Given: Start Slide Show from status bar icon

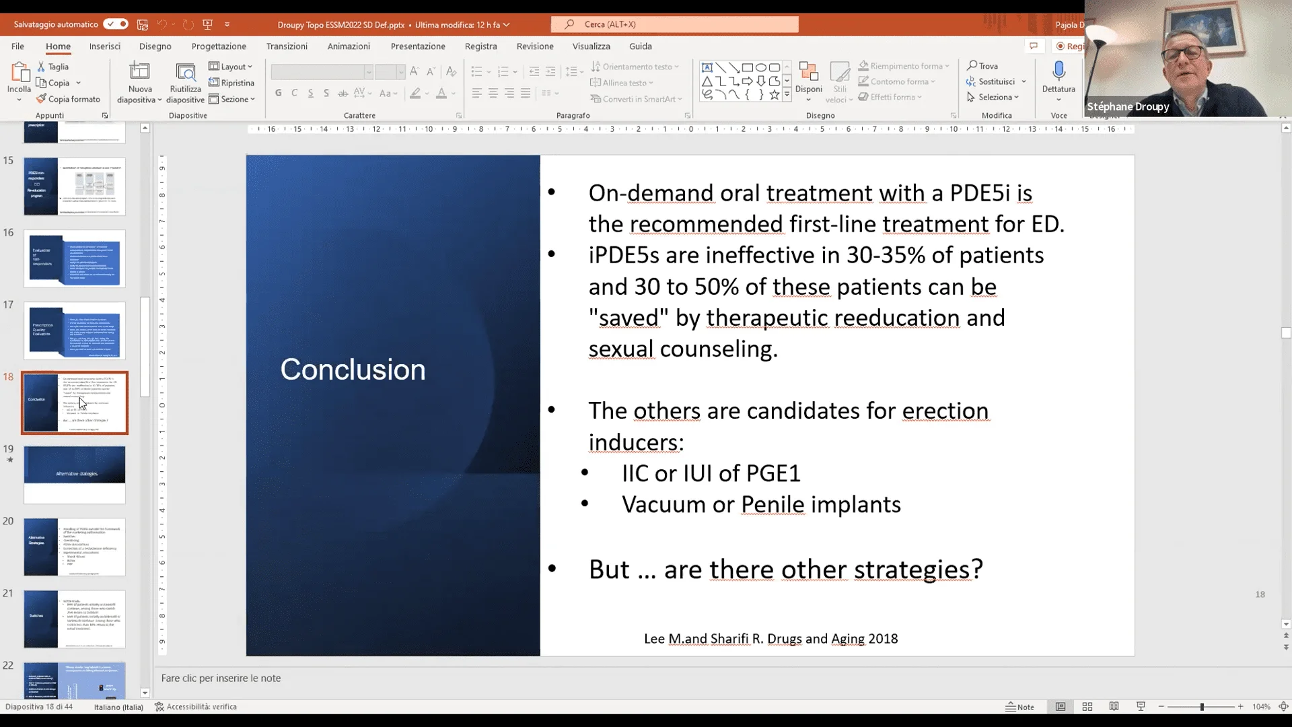Looking at the screenshot, I should (x=1141, y=707).
